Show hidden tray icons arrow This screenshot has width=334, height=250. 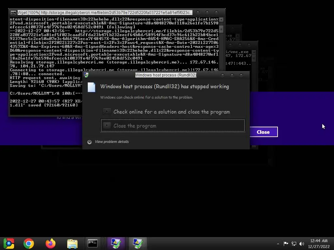(x=278, y=244)
